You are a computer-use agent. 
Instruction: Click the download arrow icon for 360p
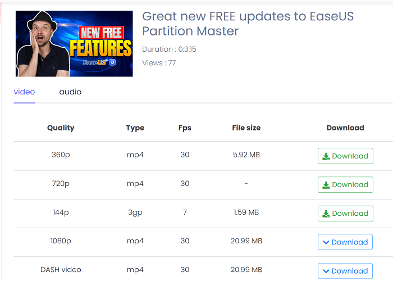(x=326, y=156)
